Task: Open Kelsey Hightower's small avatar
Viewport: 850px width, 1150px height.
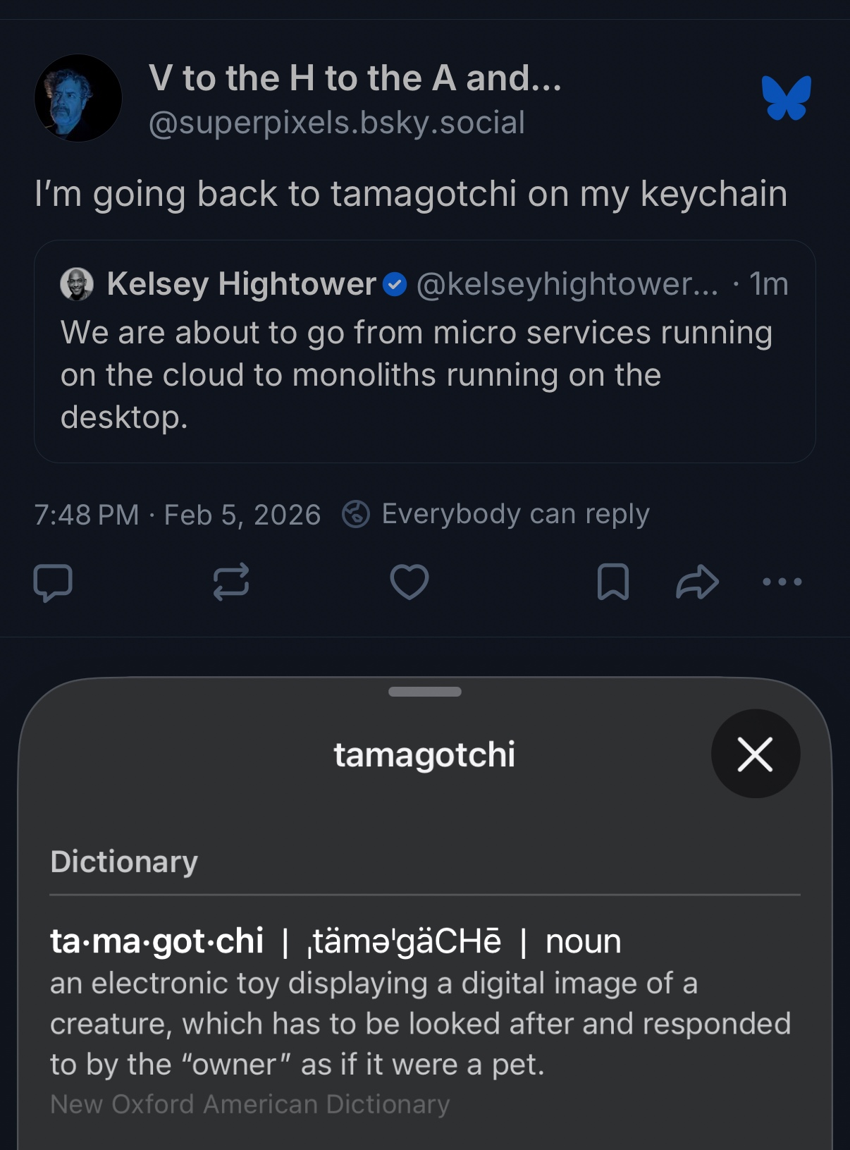Action: (x=77, y=284)
